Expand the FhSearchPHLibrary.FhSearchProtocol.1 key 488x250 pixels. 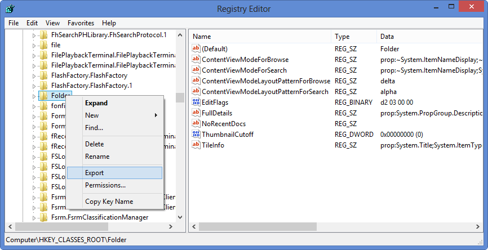point(34,35)
